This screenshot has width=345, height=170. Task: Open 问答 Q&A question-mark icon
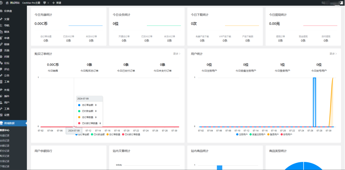click(1, 57)
